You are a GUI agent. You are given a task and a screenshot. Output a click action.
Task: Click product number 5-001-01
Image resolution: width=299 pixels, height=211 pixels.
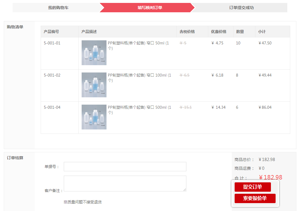(52, 43)
